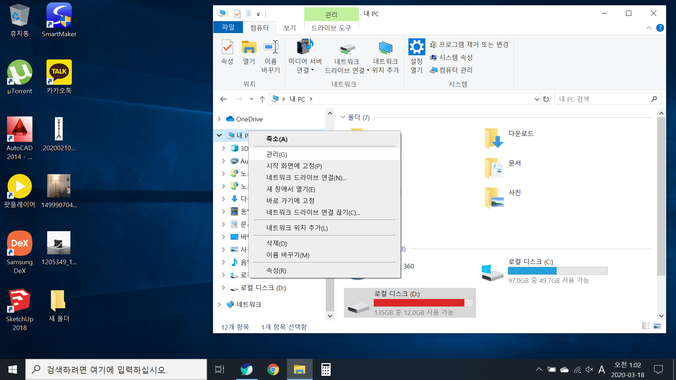This screenshot has width=676, height=380.
Task: Choose 삭제(D) in context menu
Action: pos(324,243)
